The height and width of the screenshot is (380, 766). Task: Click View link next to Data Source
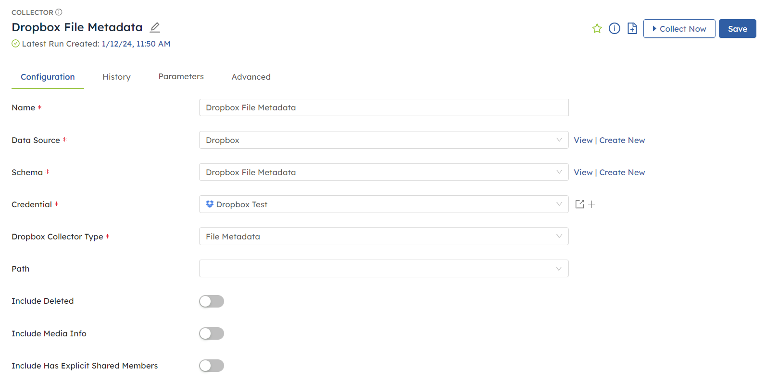click(x=583, y=140)
